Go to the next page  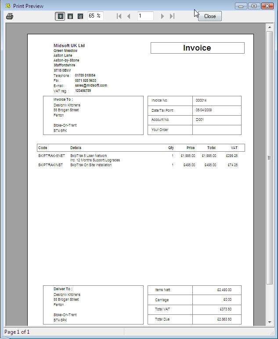click(x=162, y=16)
